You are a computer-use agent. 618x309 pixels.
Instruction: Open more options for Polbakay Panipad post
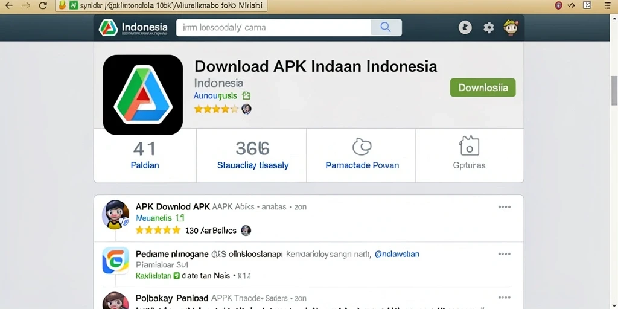(x=504, y=298)
